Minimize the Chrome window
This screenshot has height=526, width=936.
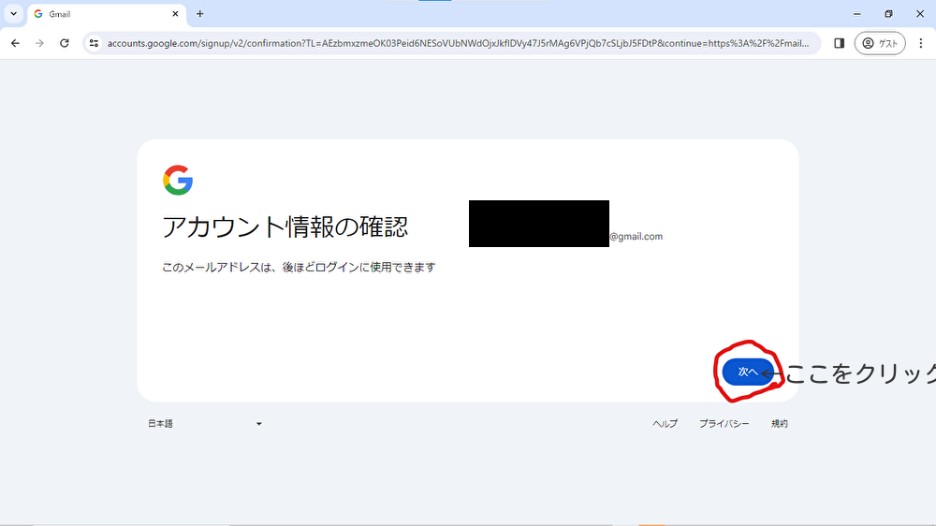point(857,14)
